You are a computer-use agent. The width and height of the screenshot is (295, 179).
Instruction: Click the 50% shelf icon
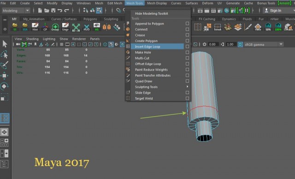click(x=268, y=27)
